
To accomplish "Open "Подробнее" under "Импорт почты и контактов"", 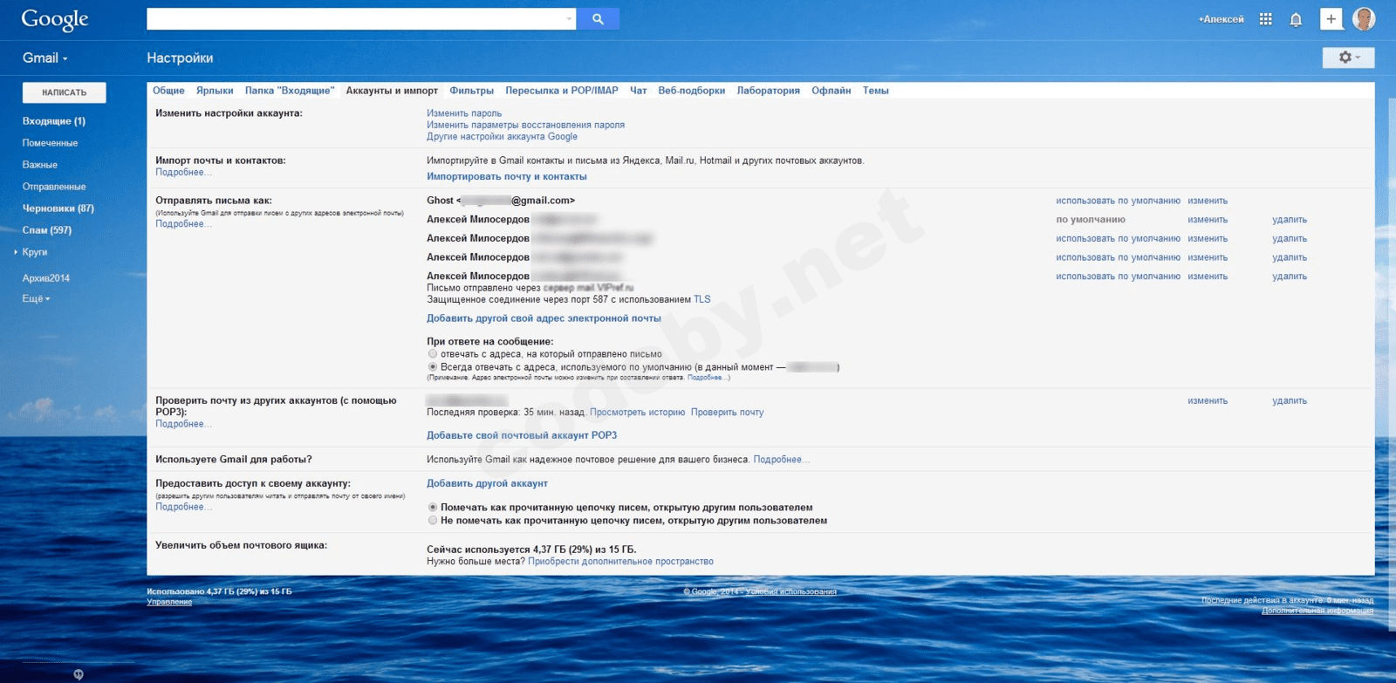I will (x=183, y=173).
